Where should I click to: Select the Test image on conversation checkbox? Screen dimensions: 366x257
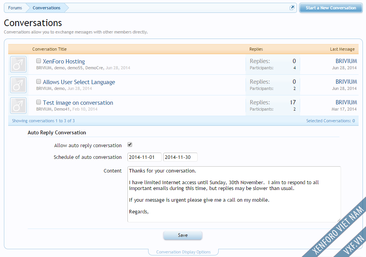[x=39, y=102]
